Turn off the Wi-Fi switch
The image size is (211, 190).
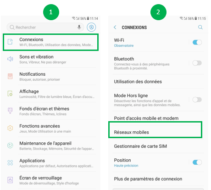coord(197,42)
